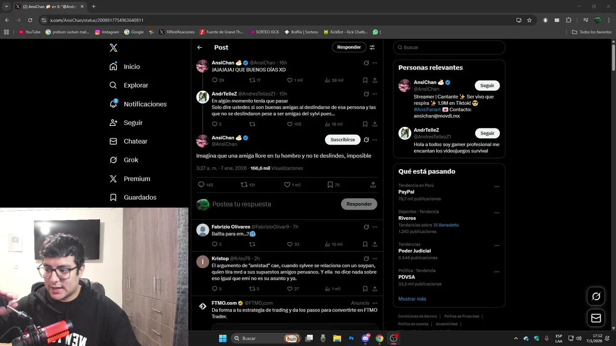616x346 pixels.
Task: Click the Suscribirse button
Action: pos(343,140)
